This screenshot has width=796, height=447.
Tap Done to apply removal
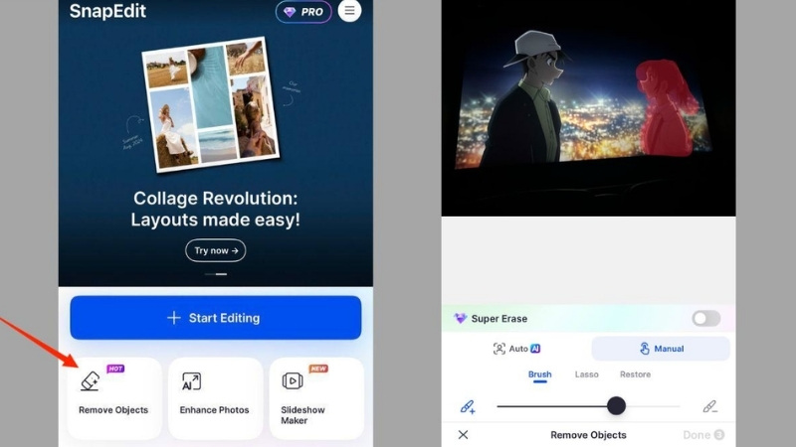pos(702,435)
